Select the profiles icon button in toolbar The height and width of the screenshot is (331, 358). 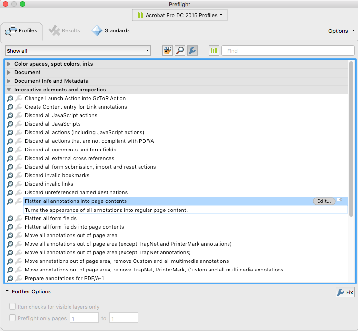click(x=168, y=50)
